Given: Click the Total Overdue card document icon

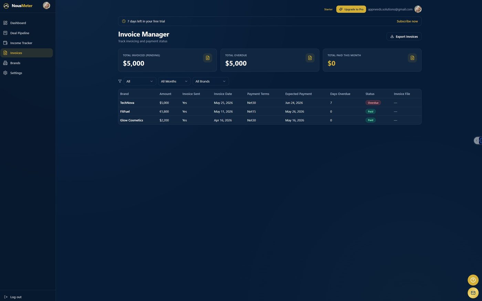Looking at the screenshot, I should pyautogui.click(x=310, y=58).
